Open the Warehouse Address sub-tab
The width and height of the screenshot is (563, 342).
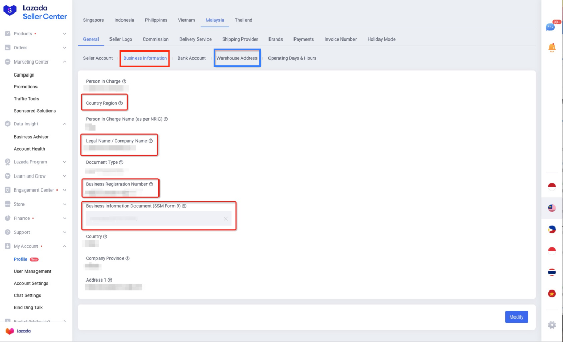coord(237,58)
